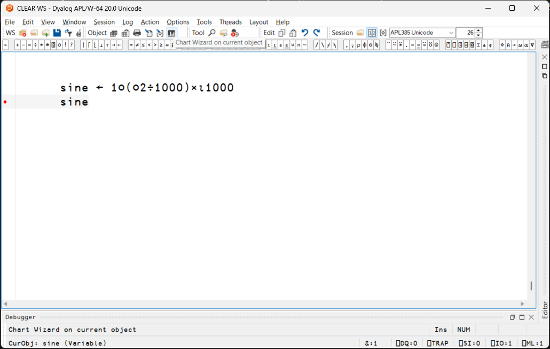This screenshot has height=349, width=550.
Task: Save the workspace with the floppy disk icon
Action: pos(57,33)
